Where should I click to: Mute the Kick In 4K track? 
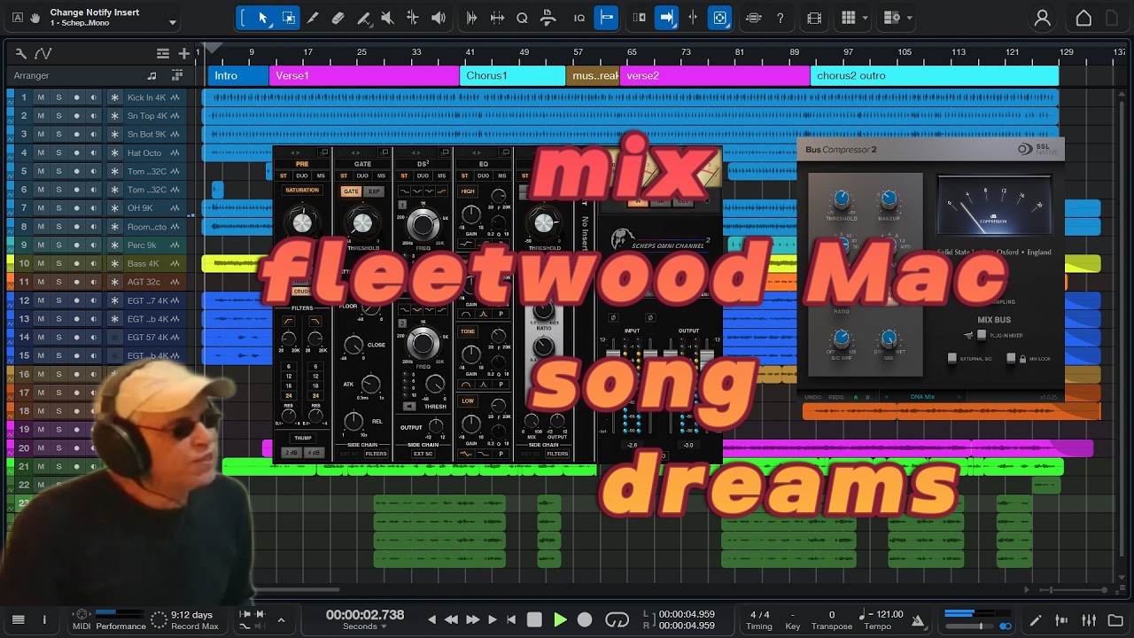[40, 97]
